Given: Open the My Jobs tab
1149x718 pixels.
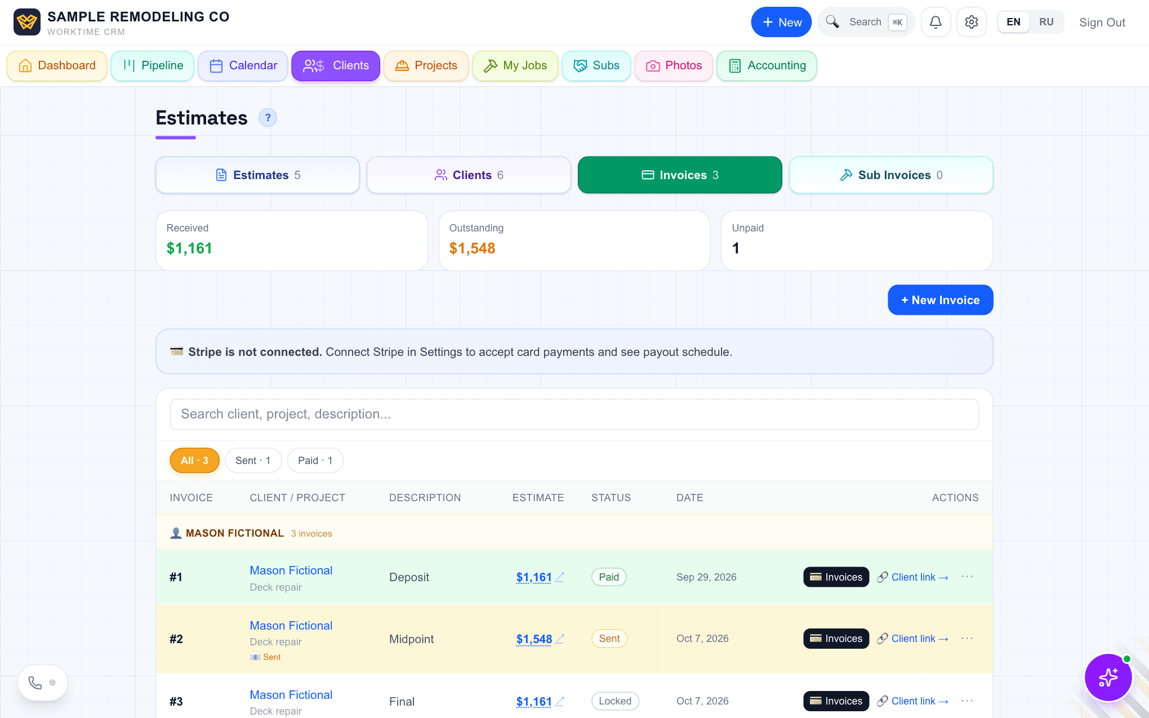Looking at the screenshot, I should (515, 66).
